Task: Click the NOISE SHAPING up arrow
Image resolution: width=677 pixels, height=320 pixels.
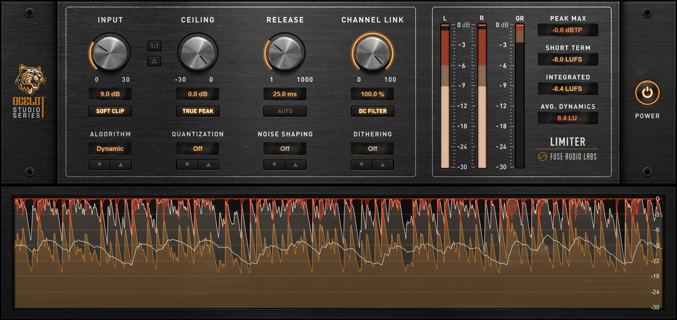Action: [296, 165]
